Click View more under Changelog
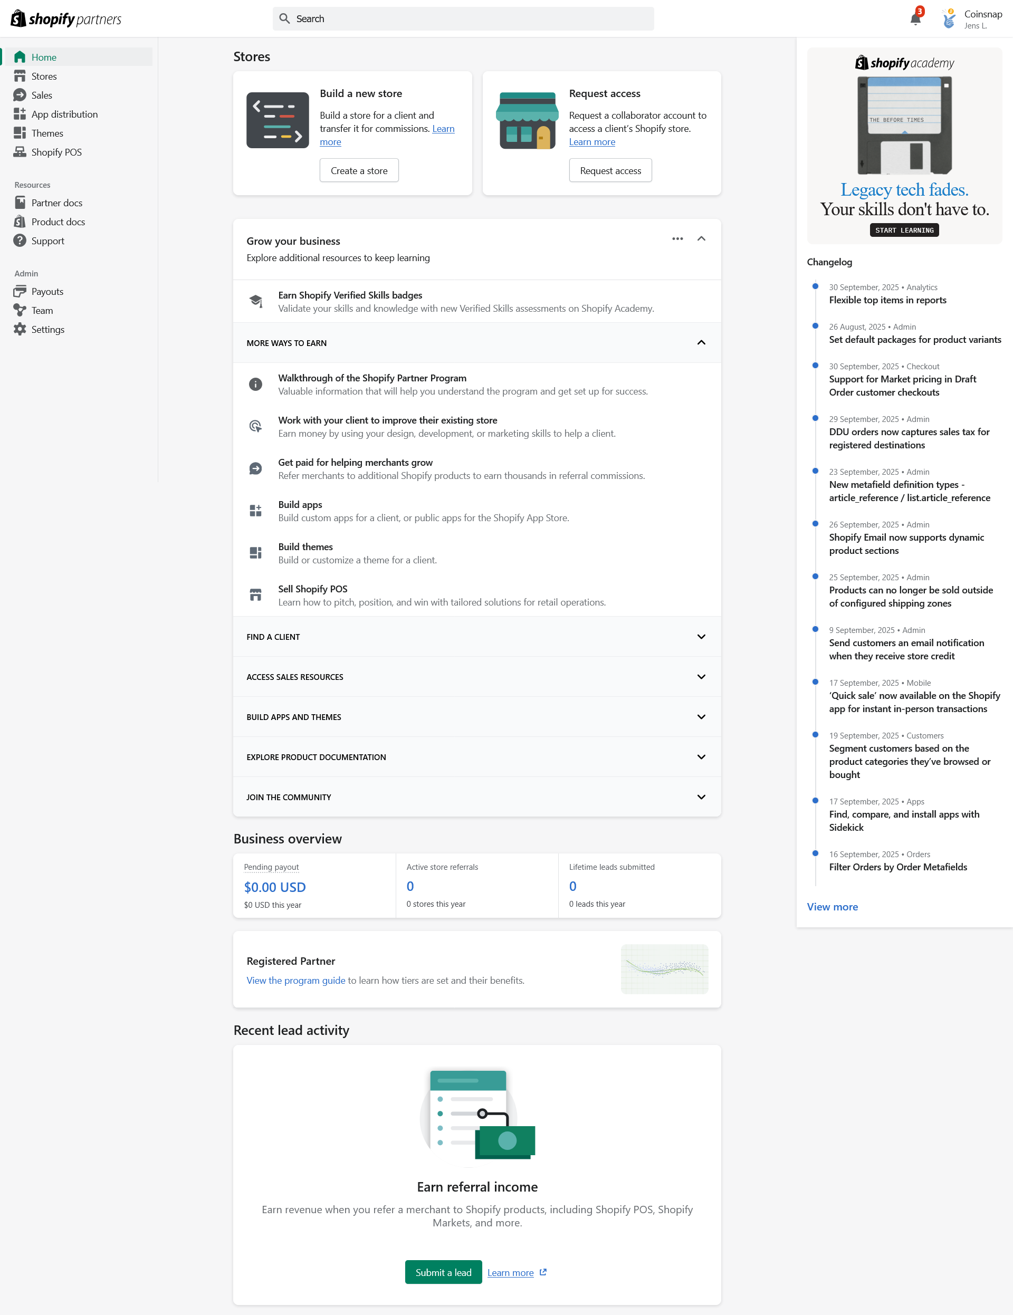 [833, 907]
